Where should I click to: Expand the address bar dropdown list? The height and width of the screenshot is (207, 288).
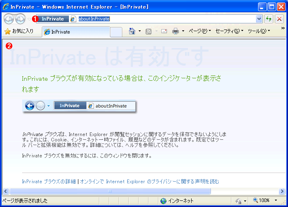point(259,19)
